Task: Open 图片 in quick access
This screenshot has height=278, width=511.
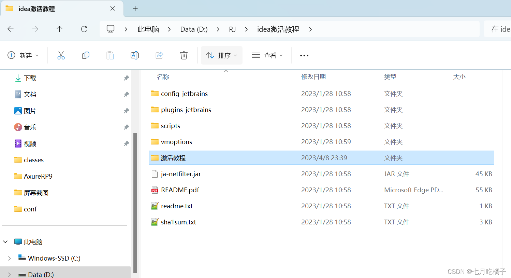Action: (x=30, y=111)
